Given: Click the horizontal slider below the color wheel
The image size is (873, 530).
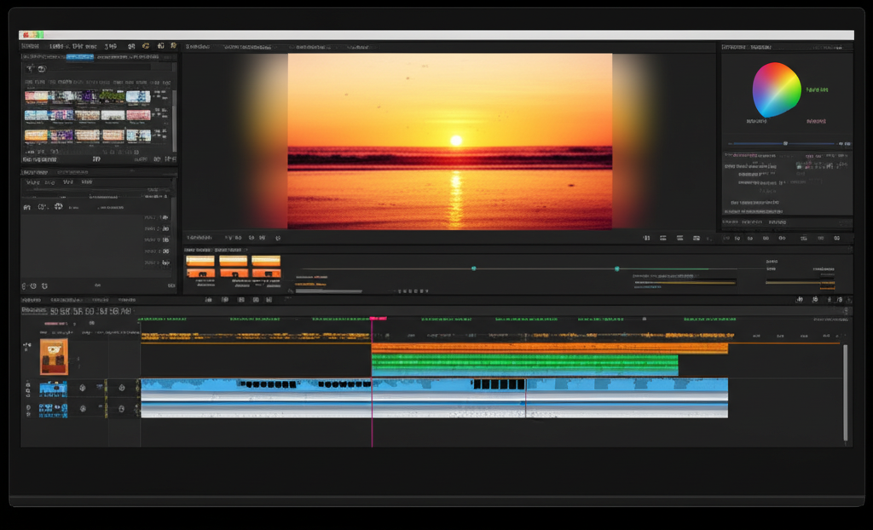Looking at the screenshot, I should pos(785,143).
